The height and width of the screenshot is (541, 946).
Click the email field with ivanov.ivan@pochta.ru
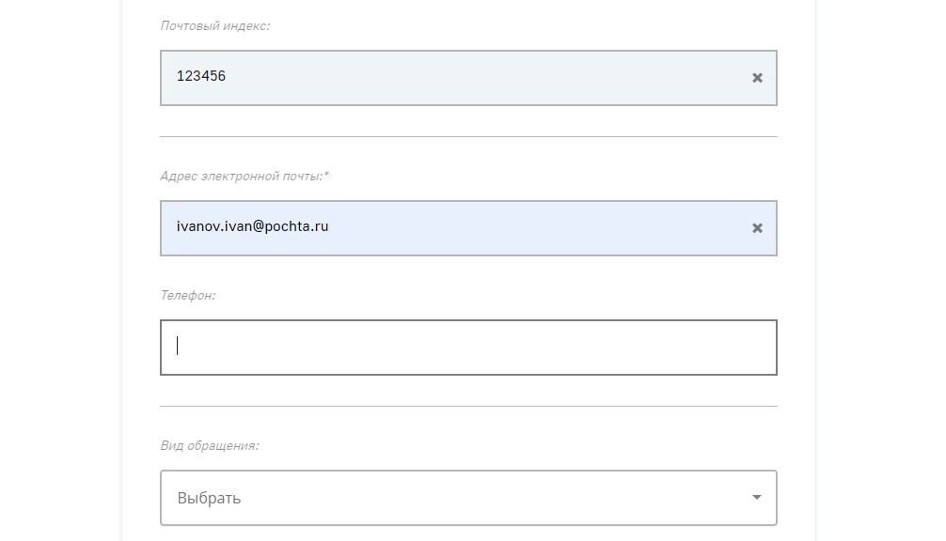pyautogui.click(x=468, y=228)
